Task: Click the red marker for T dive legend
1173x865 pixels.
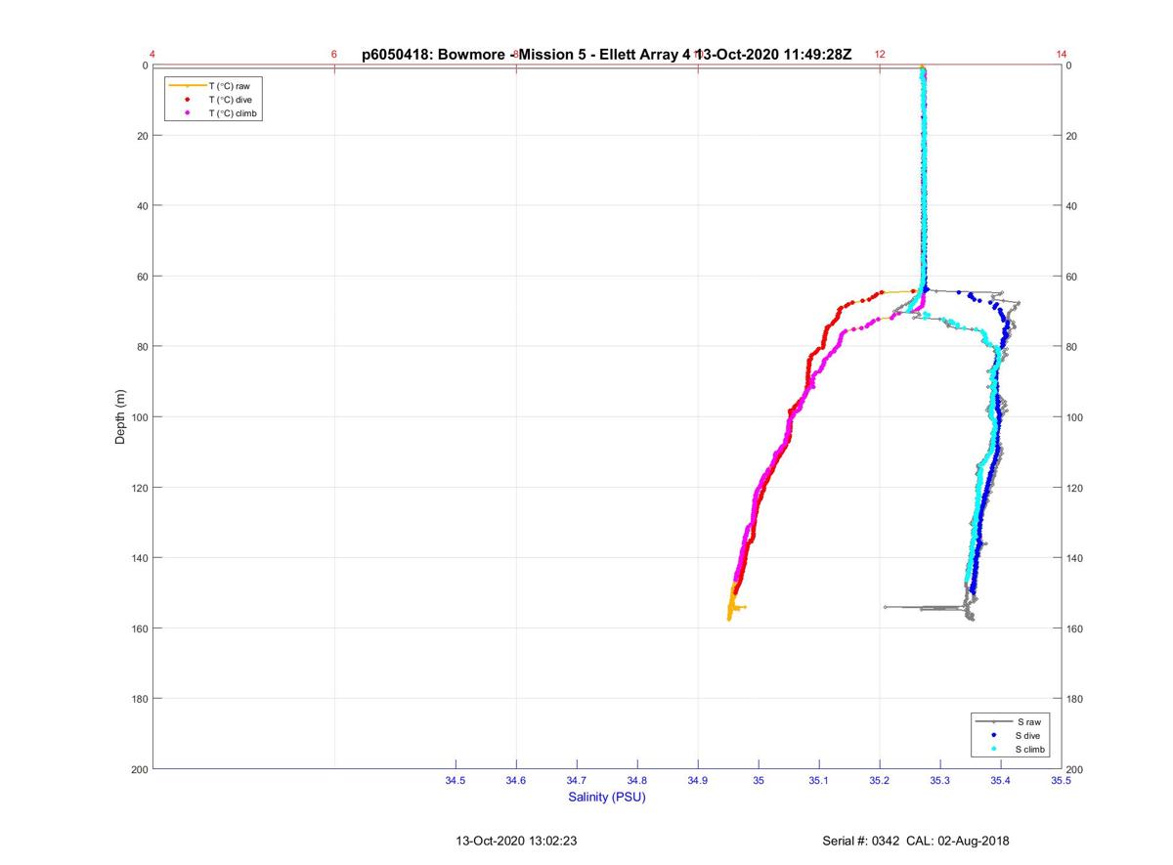Action: click(187, 100)
